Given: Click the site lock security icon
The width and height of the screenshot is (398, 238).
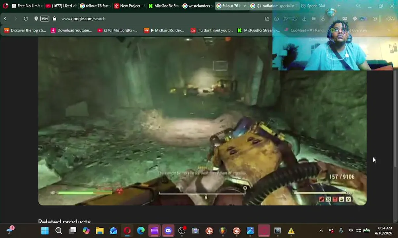Looking at the screenshot, I should tap(55, 19).
